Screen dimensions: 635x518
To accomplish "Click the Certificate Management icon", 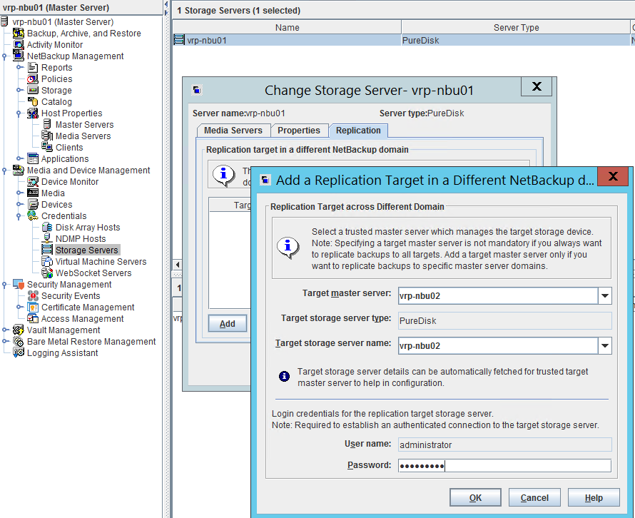I will coord(33,307).
